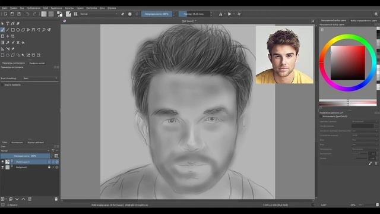
Task: Move layer down with the down arrow
Action: (17, 199)
